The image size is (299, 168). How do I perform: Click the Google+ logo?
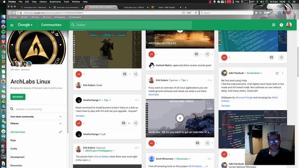(25, 25)
